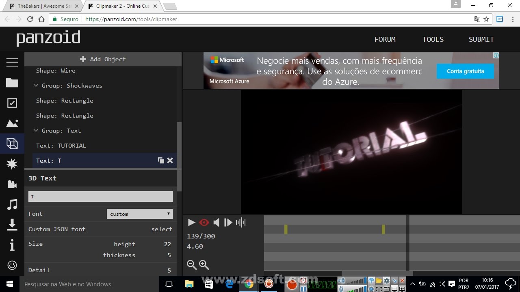
Task: Click the smiley face sidebar icon
Action: pyautogui.click(x=12, y=265)
